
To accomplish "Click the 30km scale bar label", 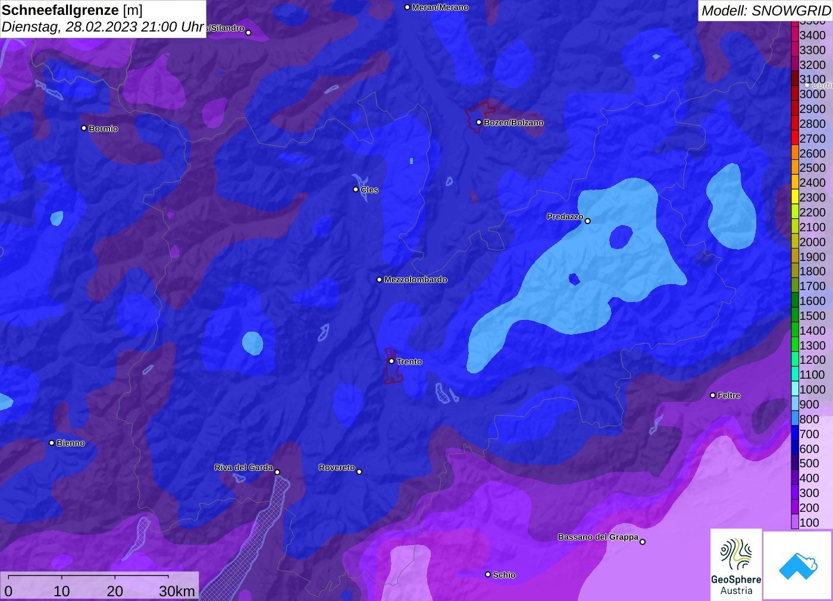I will coord(177,591).
